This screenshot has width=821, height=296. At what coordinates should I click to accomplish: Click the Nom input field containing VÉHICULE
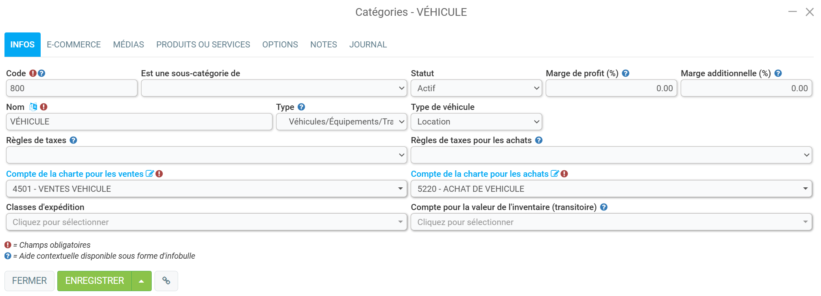pyautogui.click(x=139, y=122)
